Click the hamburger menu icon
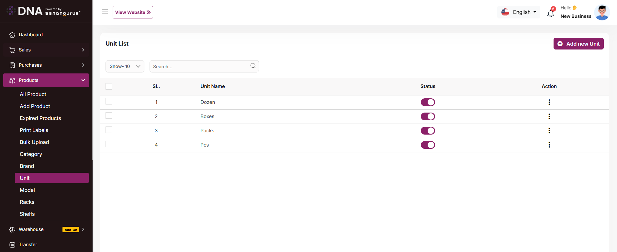 pyautogui.click(x=105, y=12)
